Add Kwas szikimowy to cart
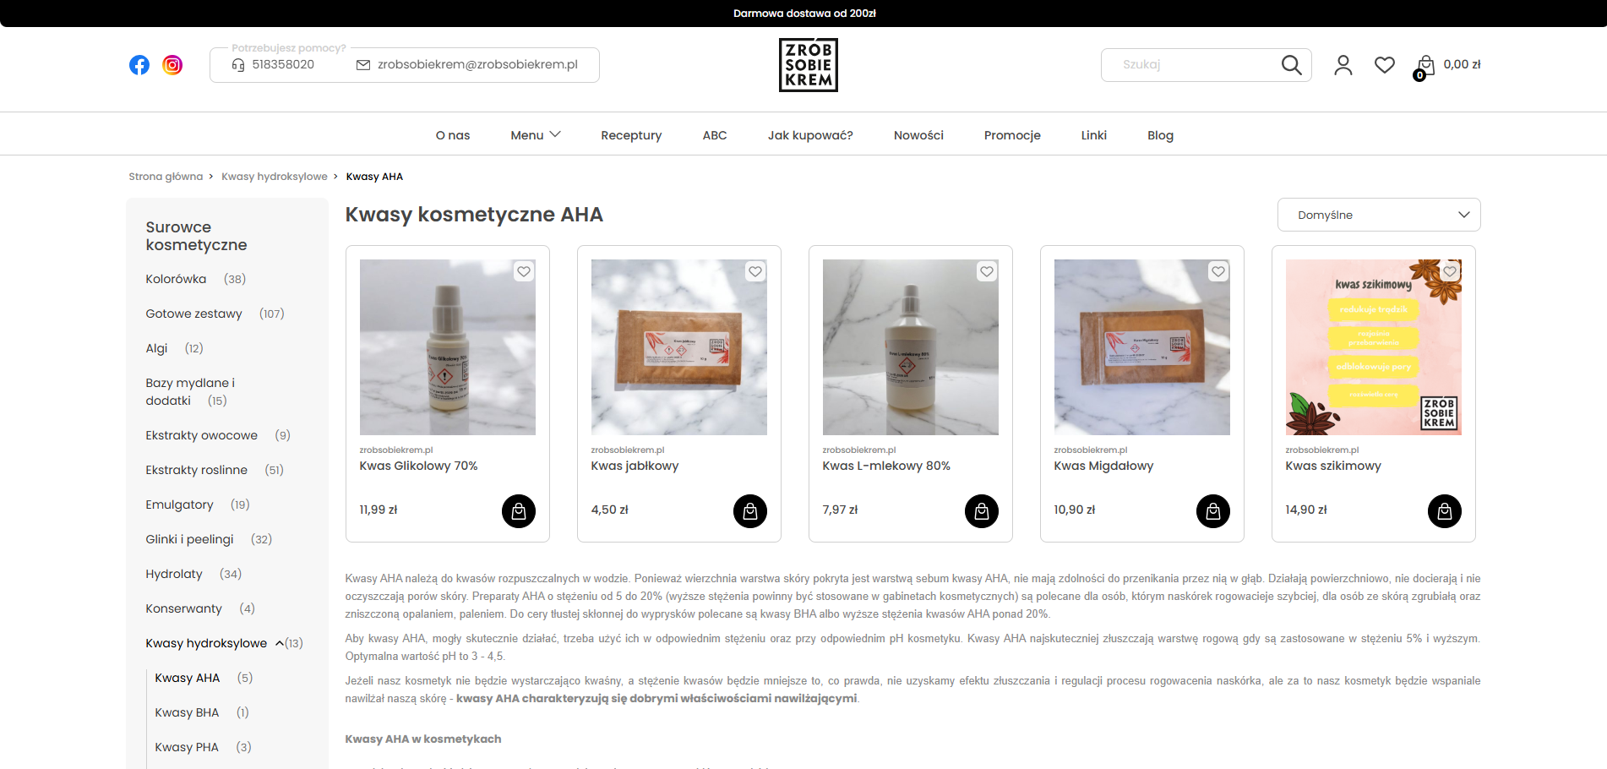 pyautogui.click(x=1445, y=511)
